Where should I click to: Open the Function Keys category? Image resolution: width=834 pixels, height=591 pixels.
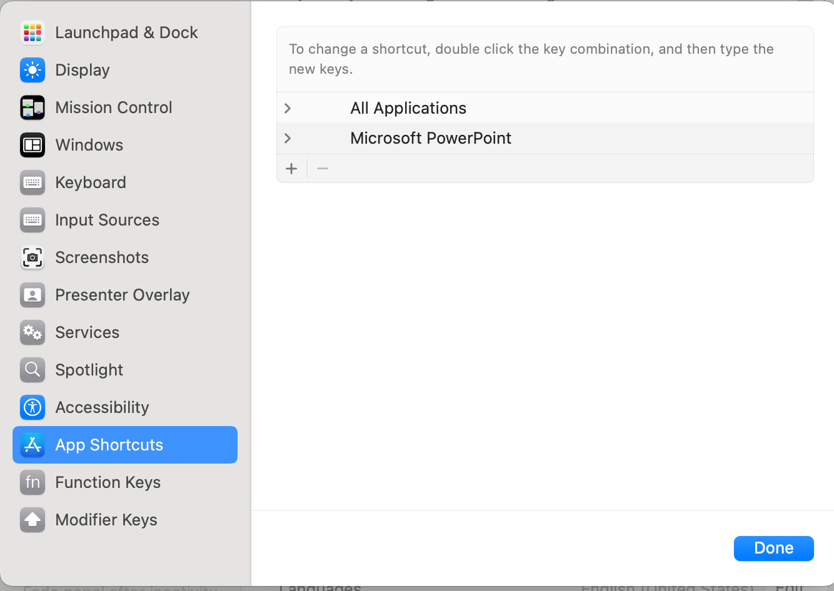(125, 482)
